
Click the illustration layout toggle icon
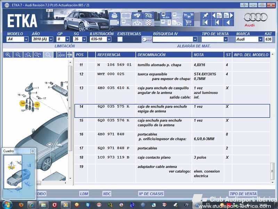(x=62, y=55)
